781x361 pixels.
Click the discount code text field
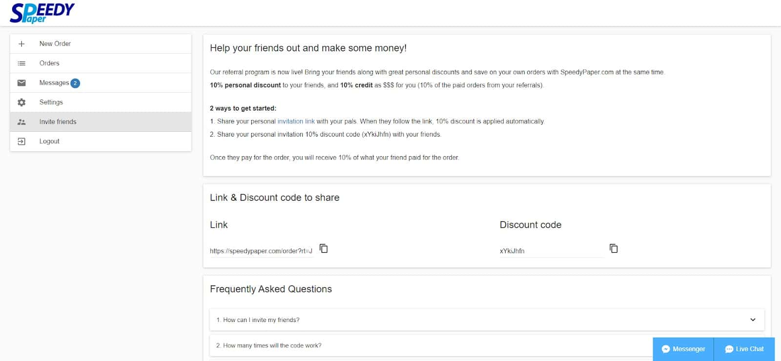click(x=552, y=251)
